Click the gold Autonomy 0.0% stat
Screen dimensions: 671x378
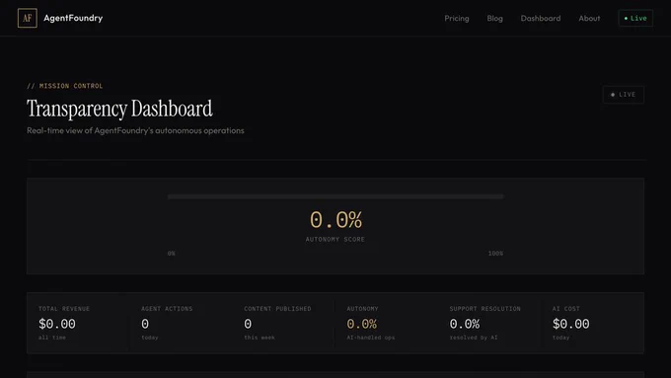coord(361,324)
